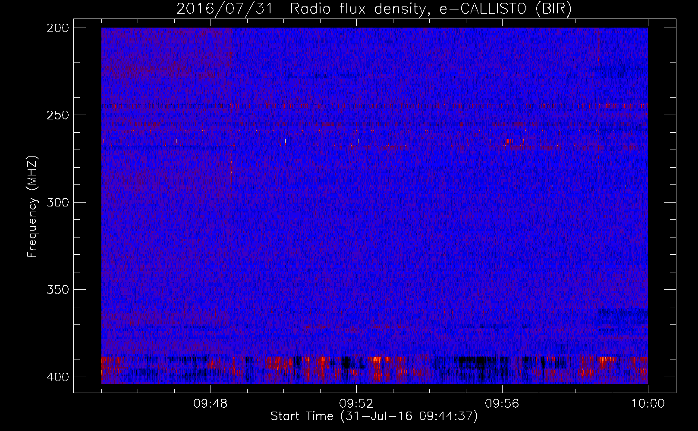Click the 09:48 time tick label
Viewport: 698px width, 431px height.
[x=211, y=404]
